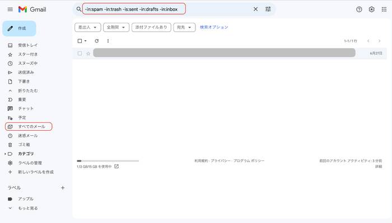This screenshot has height=223, width=392.
Task: Click the 検索オプション link
Action: (214, 27)
